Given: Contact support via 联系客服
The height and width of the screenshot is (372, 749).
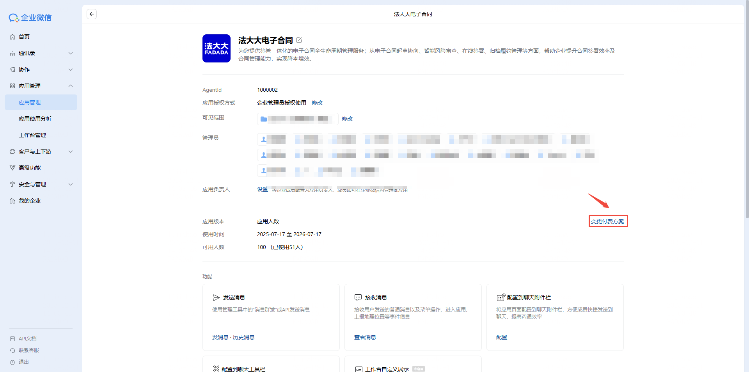Looking at the screenshot, I should 29,350.
